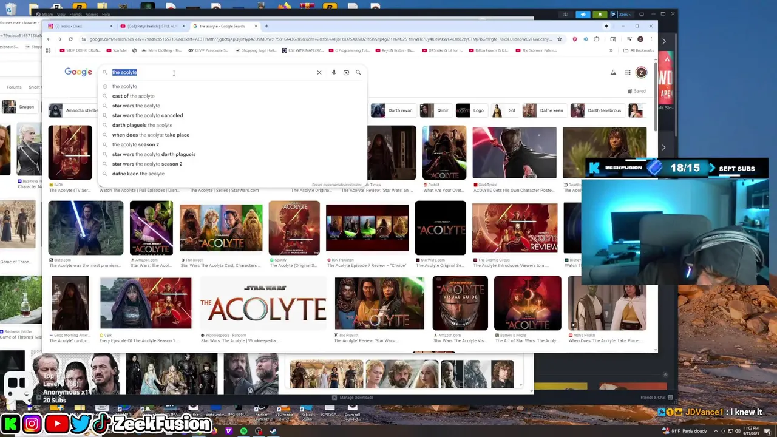Click the magnifier search button in search box

(358, 72)
